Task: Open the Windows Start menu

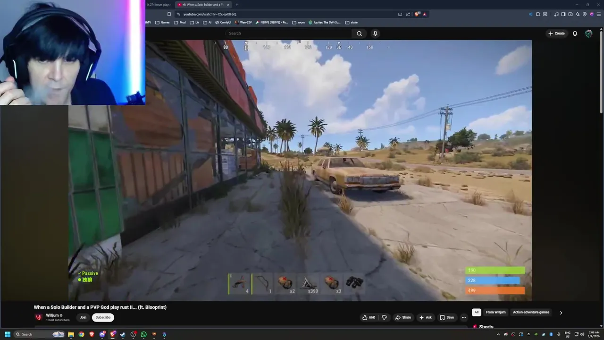Action: click(x=8, y=334)
